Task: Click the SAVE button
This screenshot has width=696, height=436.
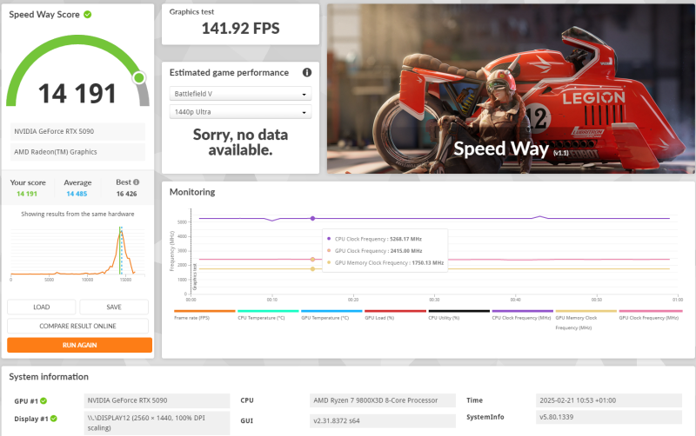Action: [114, 307]
